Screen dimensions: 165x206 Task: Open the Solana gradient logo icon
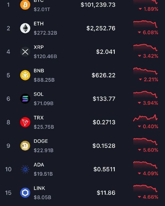25,99
